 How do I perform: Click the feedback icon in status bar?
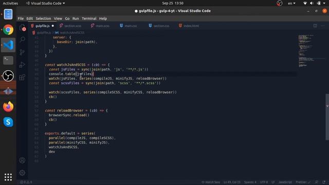coord(317,182)
